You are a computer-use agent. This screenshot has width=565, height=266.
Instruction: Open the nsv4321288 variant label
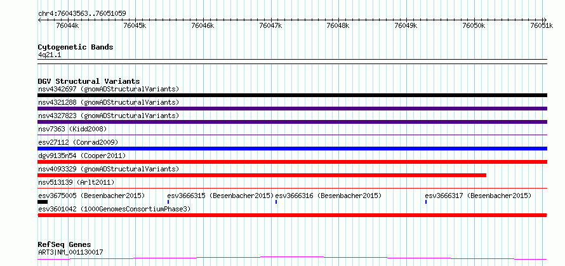[x=109, y=102]
